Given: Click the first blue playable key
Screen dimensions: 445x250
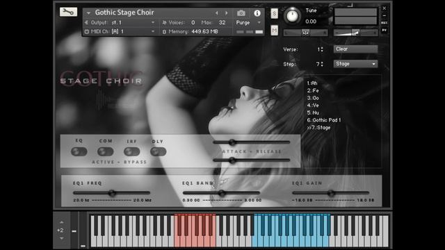Looking at the screenshot, I should click(255, 241).
